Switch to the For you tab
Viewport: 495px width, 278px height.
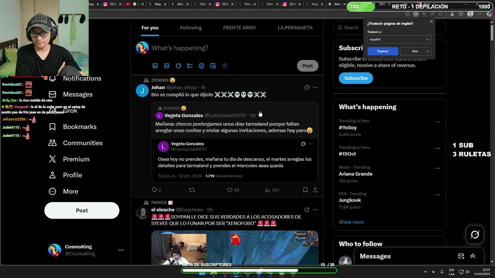150,28
